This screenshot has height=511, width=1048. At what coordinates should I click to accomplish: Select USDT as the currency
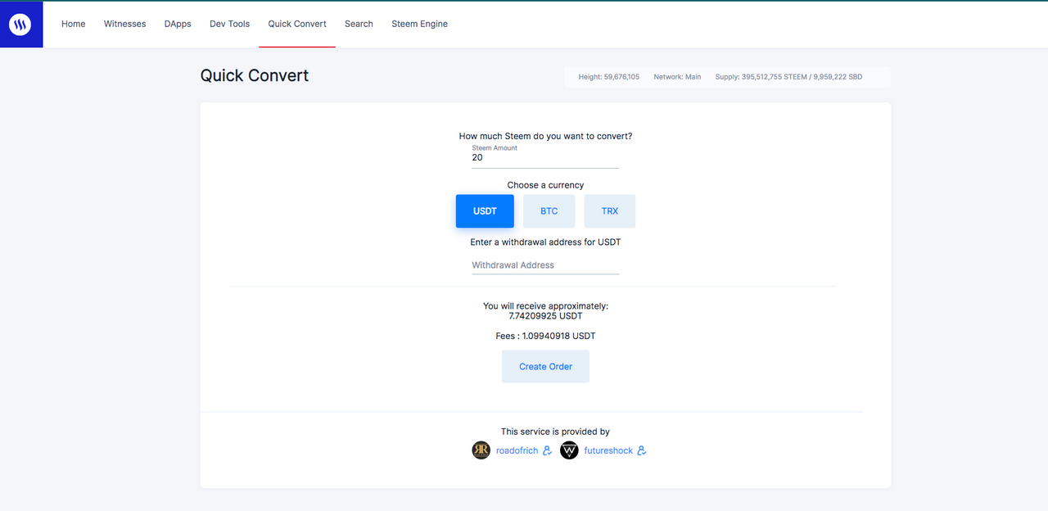click(x=485, y=211)
